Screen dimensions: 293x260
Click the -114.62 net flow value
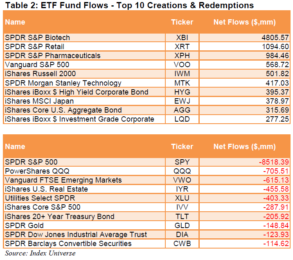[x=276, y=244]
